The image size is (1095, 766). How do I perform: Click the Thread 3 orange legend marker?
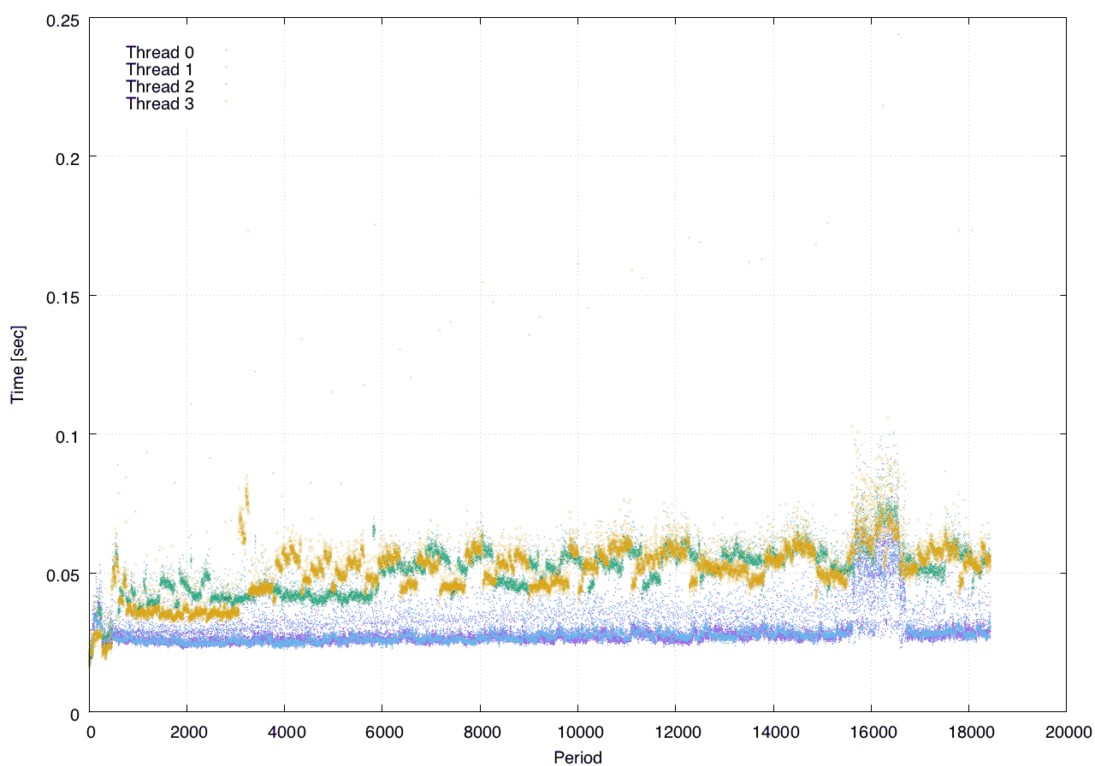pyautogui.click(x=226, y=102)
